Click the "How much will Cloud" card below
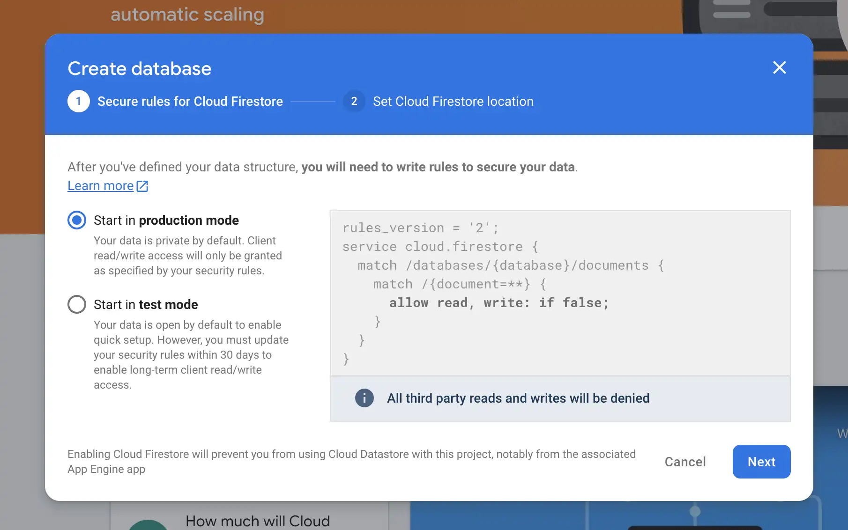This screenshot has width=848, height=530. point(258,521)
